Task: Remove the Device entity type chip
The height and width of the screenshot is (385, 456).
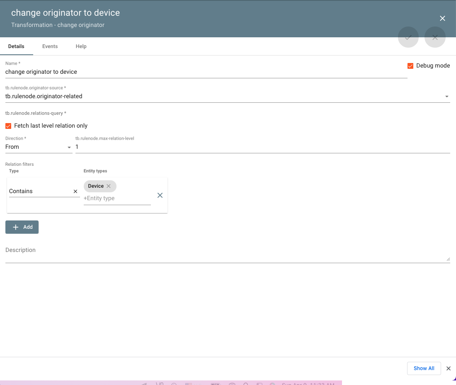Action: [109, 186]
